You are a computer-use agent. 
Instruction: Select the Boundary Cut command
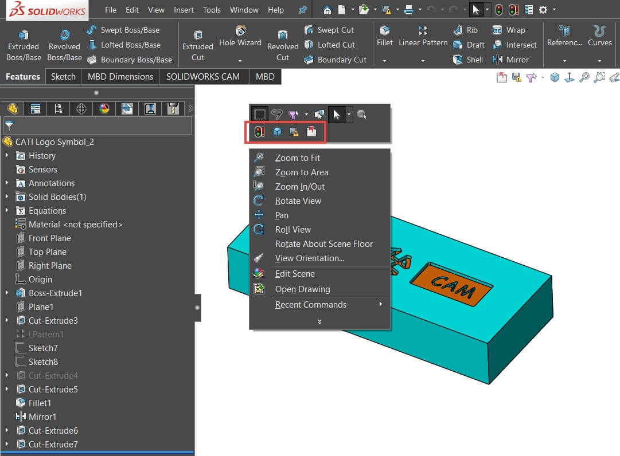(335, 60)
